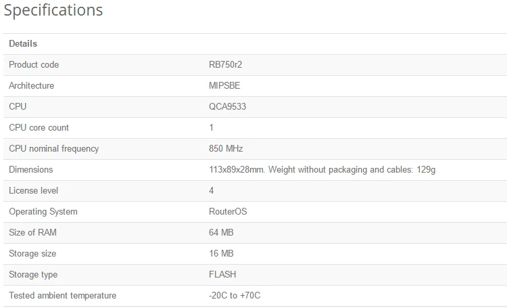This screenshot has width=507, height=308.
Task: Click the Dimensions row label
Action: pos(30,170)
